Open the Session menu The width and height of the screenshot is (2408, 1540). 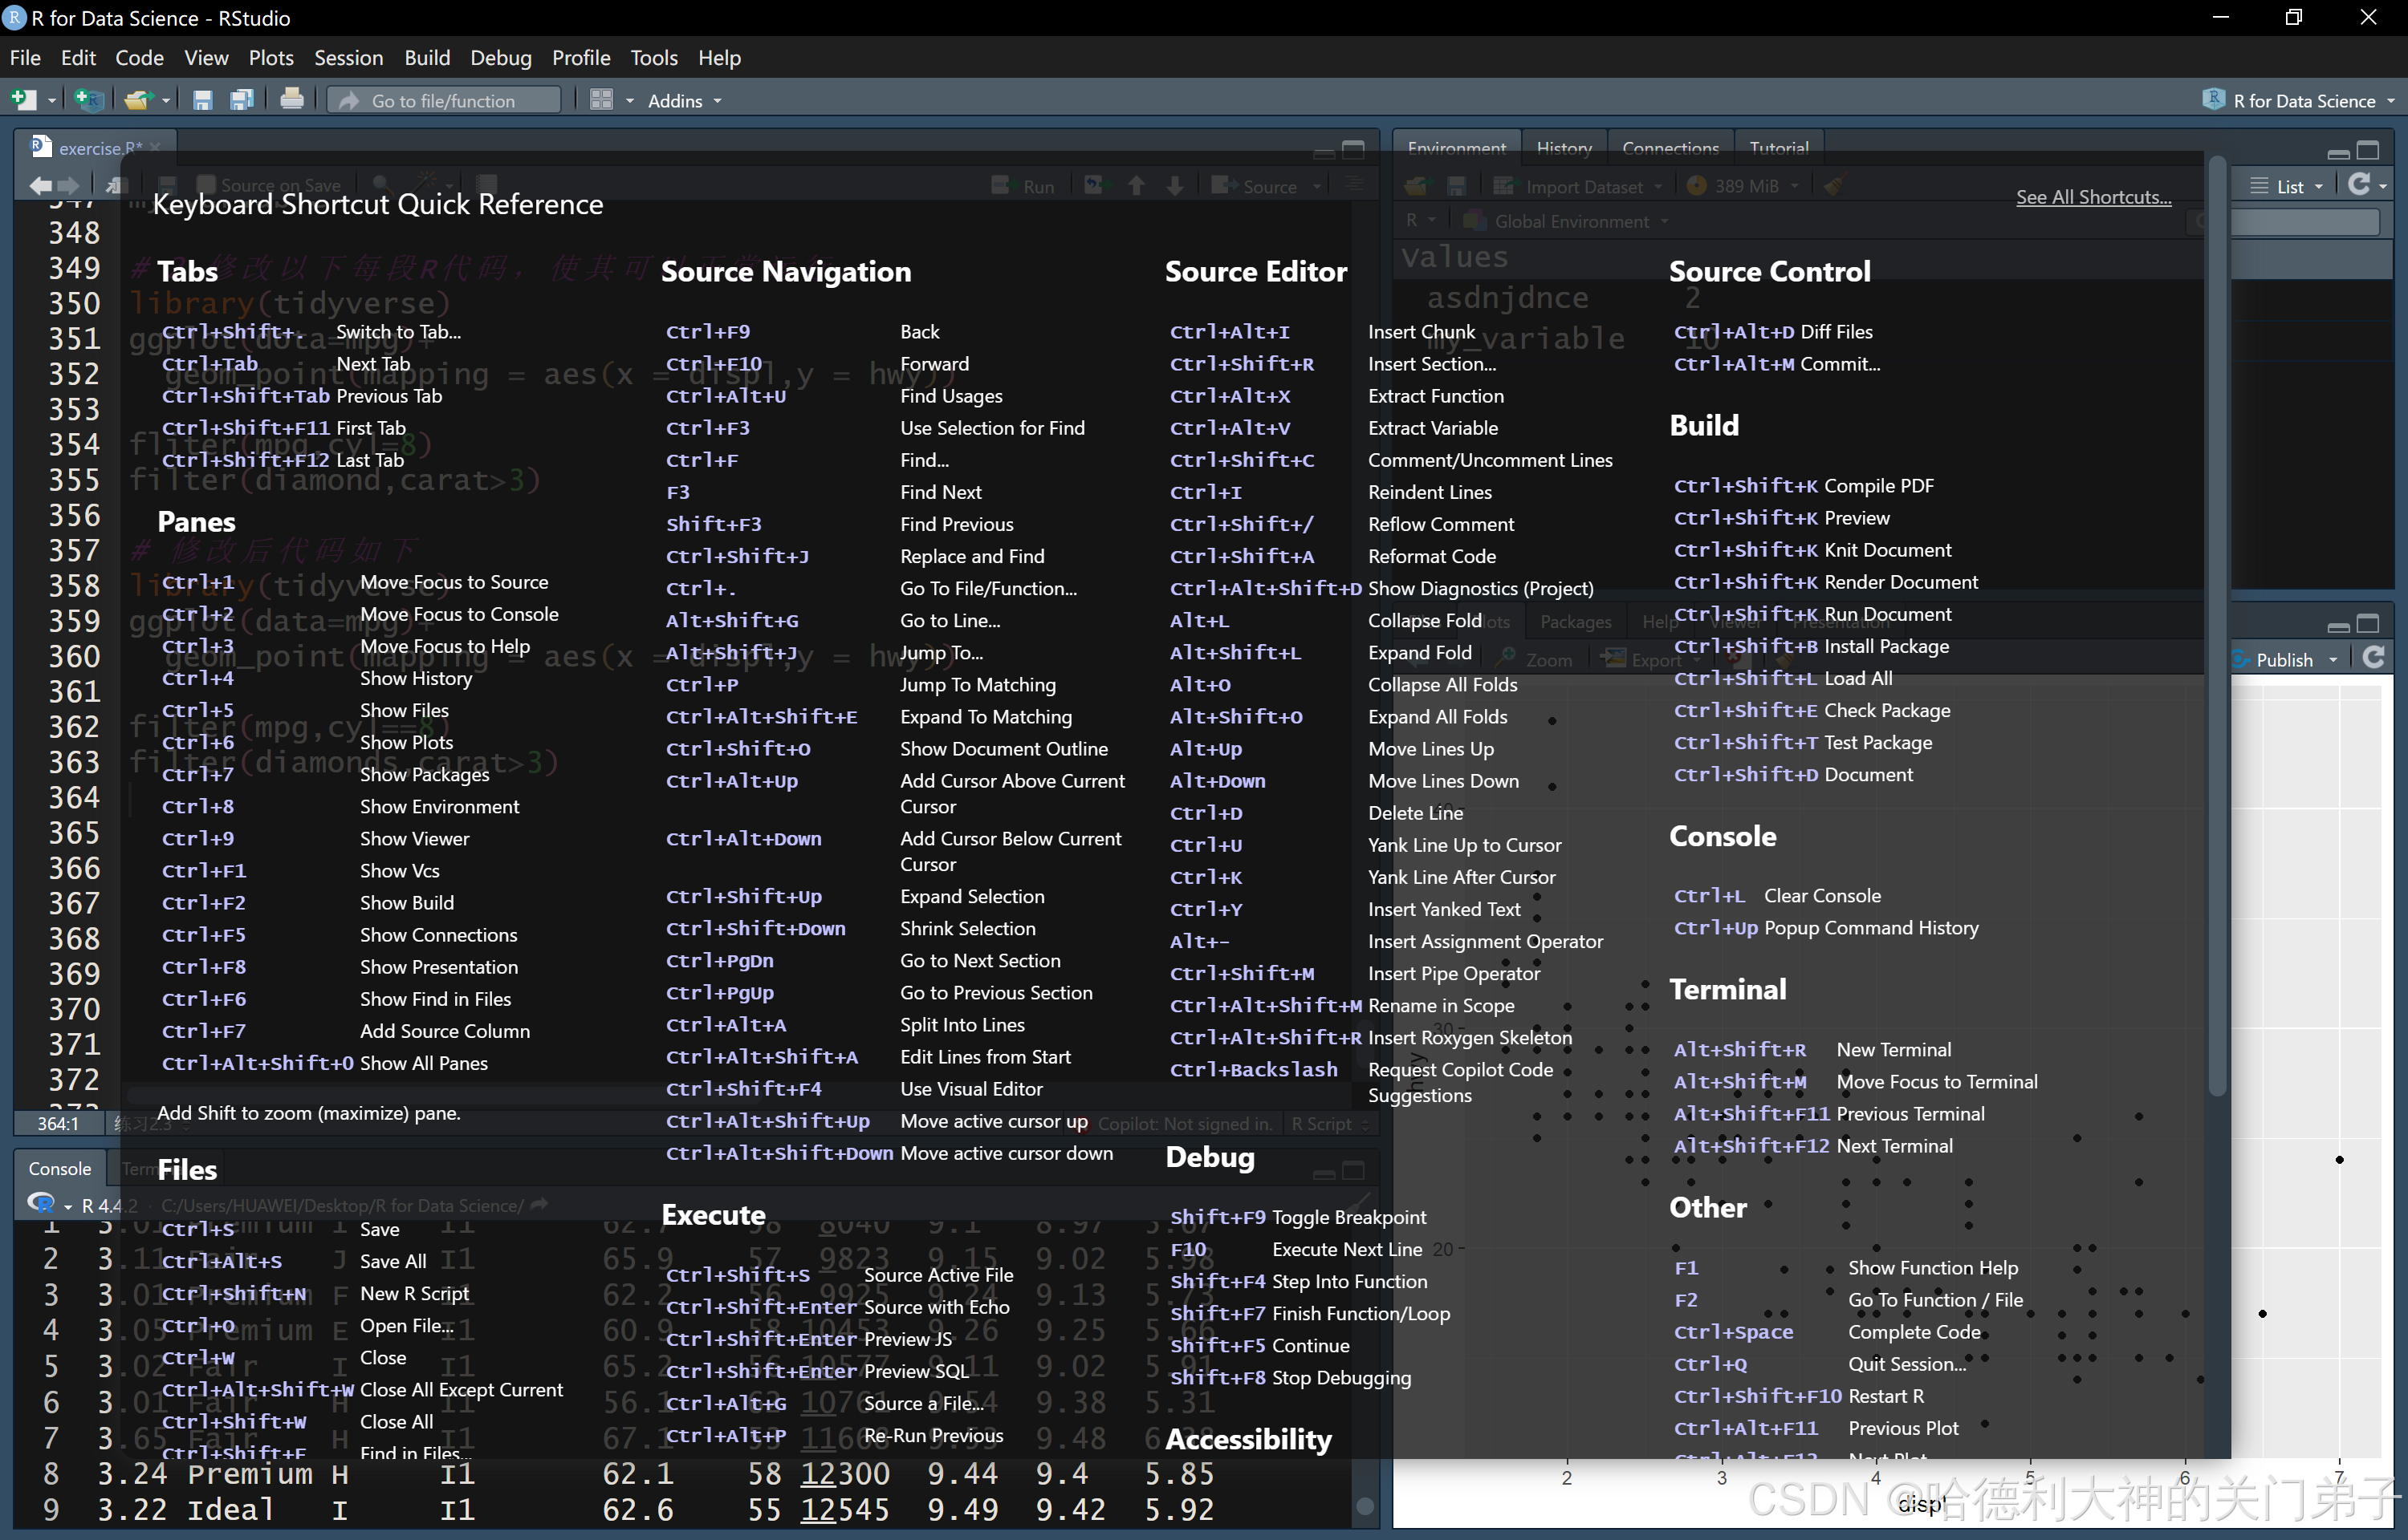click(x=348, y=58)
